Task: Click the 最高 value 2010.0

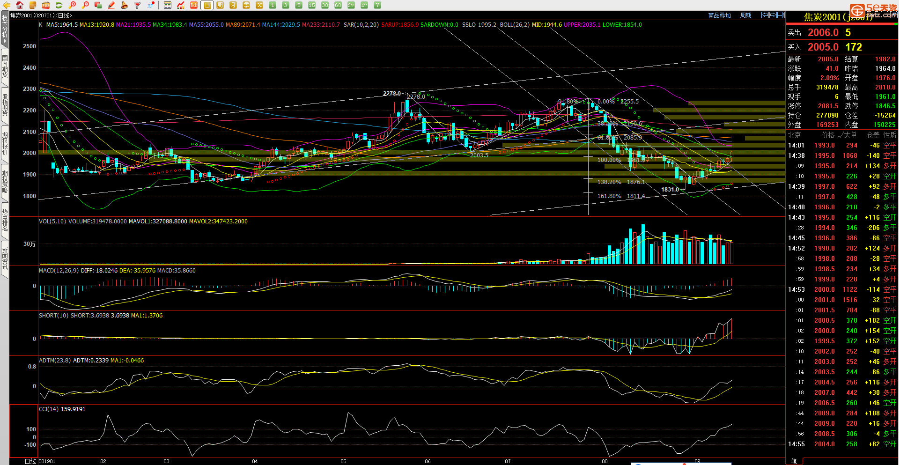Action: click(x=885, y=88)
